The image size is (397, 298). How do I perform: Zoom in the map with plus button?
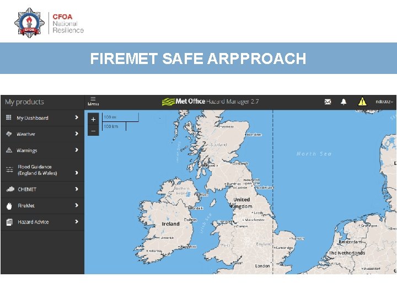[93, 119]
